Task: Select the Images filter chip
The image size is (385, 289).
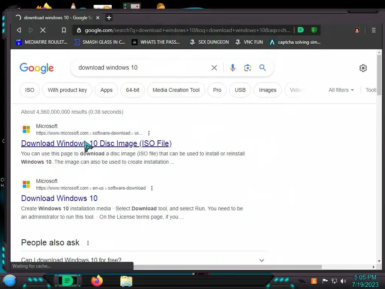Action: click(268, 90)
